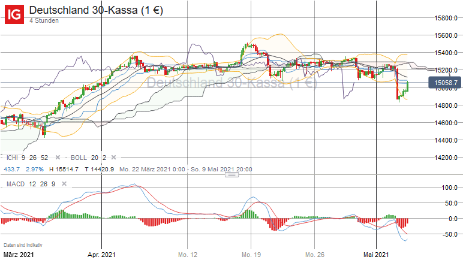Image resolution: width=463 pixels, height=260 pixels.
Task: Click the MACD 50.0 axis label
Action: (451, 203)
